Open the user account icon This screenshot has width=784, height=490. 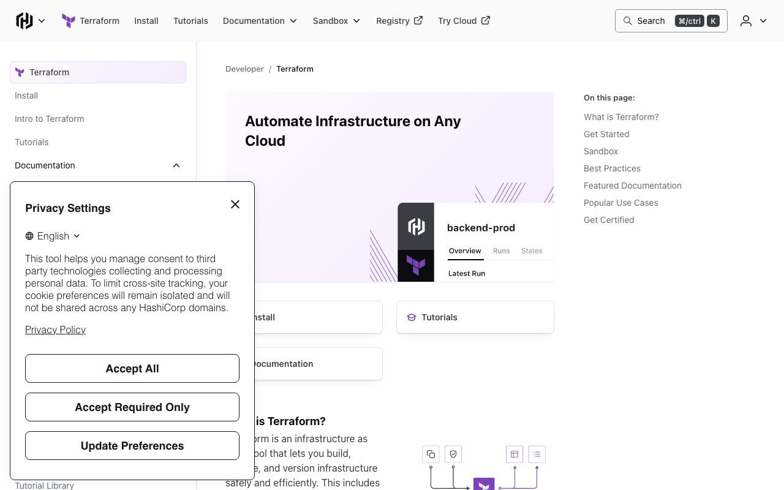click(x=745, y=21)
